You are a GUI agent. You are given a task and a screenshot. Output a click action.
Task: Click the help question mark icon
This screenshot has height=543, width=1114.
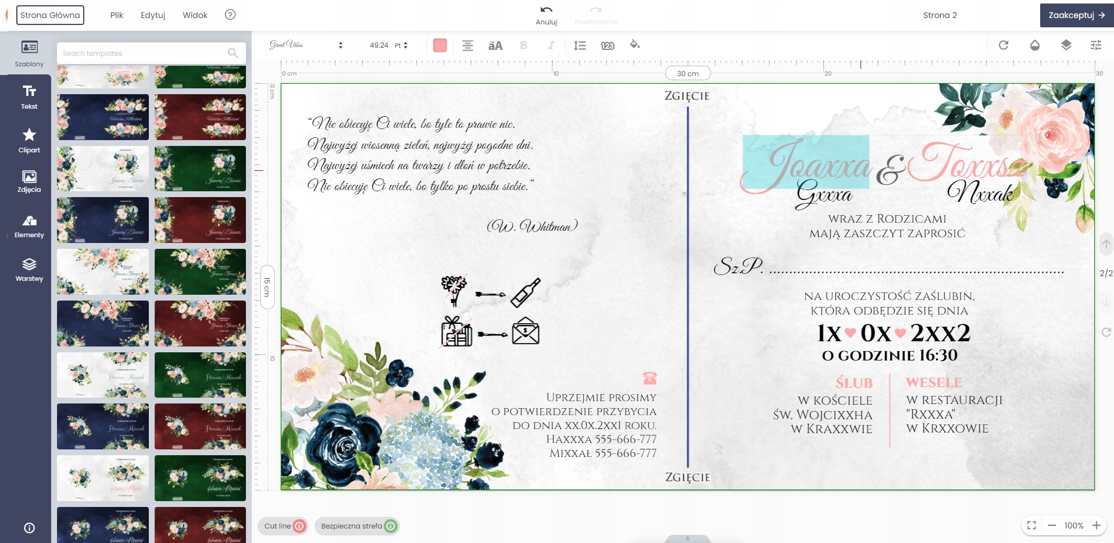coord(230,15)
